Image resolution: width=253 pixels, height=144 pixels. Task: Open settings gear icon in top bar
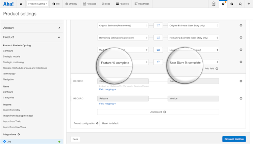click(223, 4)
